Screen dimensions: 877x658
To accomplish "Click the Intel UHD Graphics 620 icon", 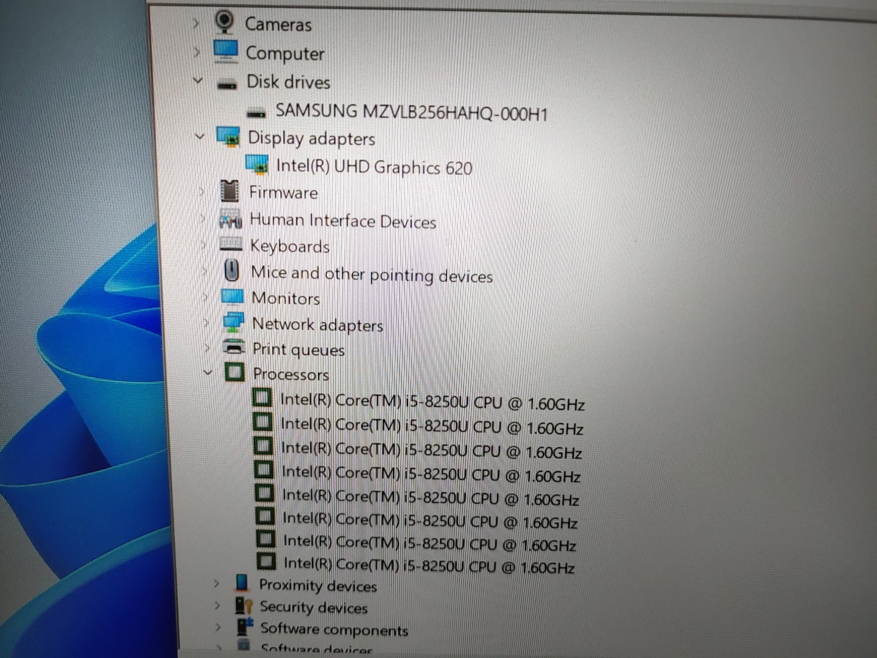I will tap(257, 164).
